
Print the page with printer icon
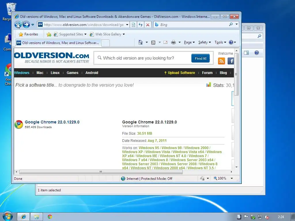click(173, 42)
